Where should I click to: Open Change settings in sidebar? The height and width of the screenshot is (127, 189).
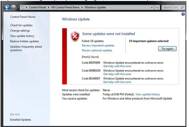pyautogui.click(x=20, y=31)
